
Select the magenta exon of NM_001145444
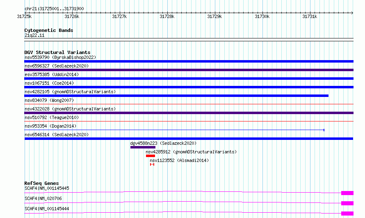point(347,214)
